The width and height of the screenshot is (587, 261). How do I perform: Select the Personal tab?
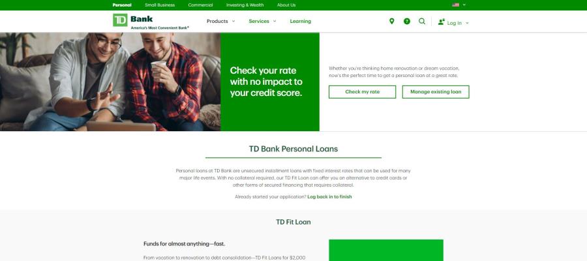click(x=122, y=5)
